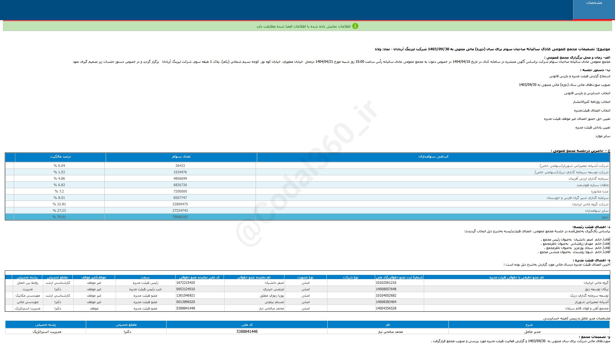Image resolution: width=615 pixels, height=346 pixels.
Task: Select shareholder شرکت گروه مالی ایرانیان
Action: pyautogui.click(x=590, y=204)
